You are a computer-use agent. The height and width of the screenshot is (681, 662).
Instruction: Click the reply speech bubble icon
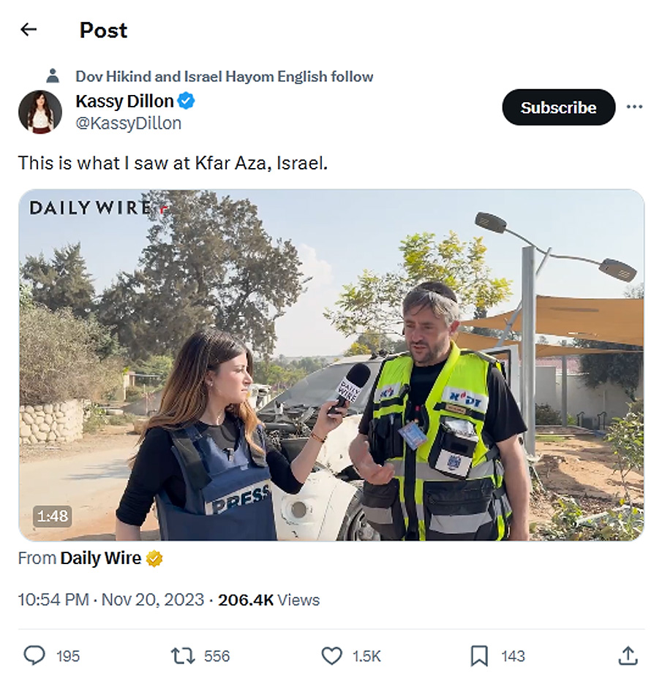34,656
